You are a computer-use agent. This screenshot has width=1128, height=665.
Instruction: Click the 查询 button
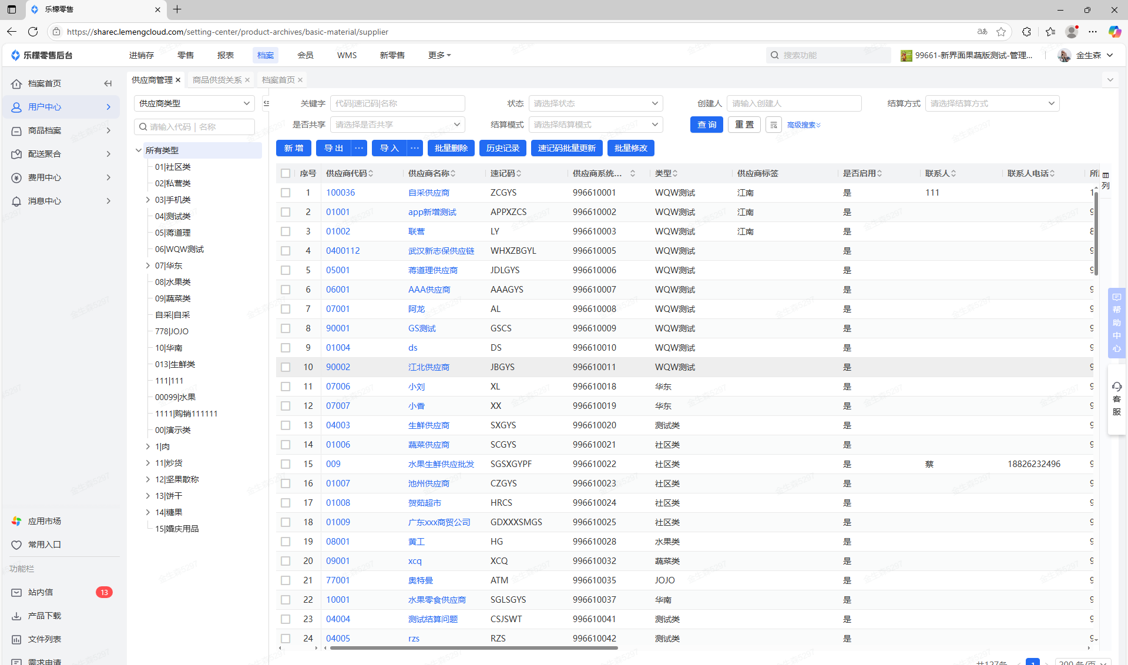point(707,125)
